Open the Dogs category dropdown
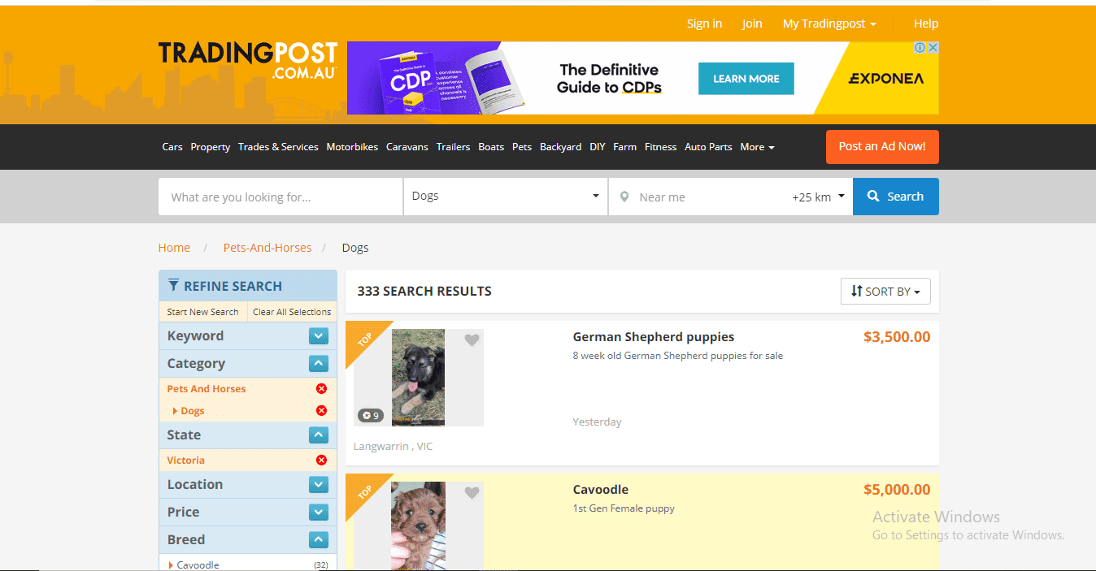 click(x=506, y=197)
